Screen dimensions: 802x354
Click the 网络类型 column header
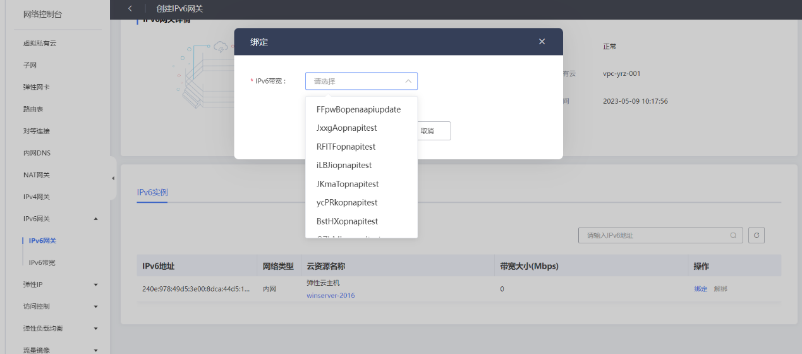279,266
